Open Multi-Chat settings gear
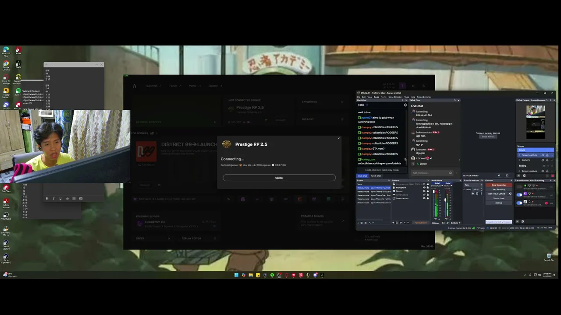 point(405,105)
